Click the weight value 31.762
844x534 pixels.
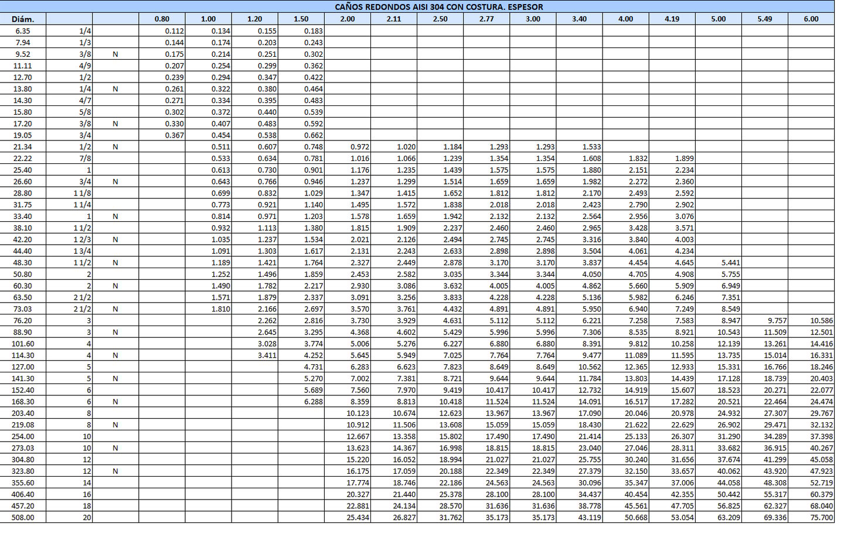[x=451, y=518]
